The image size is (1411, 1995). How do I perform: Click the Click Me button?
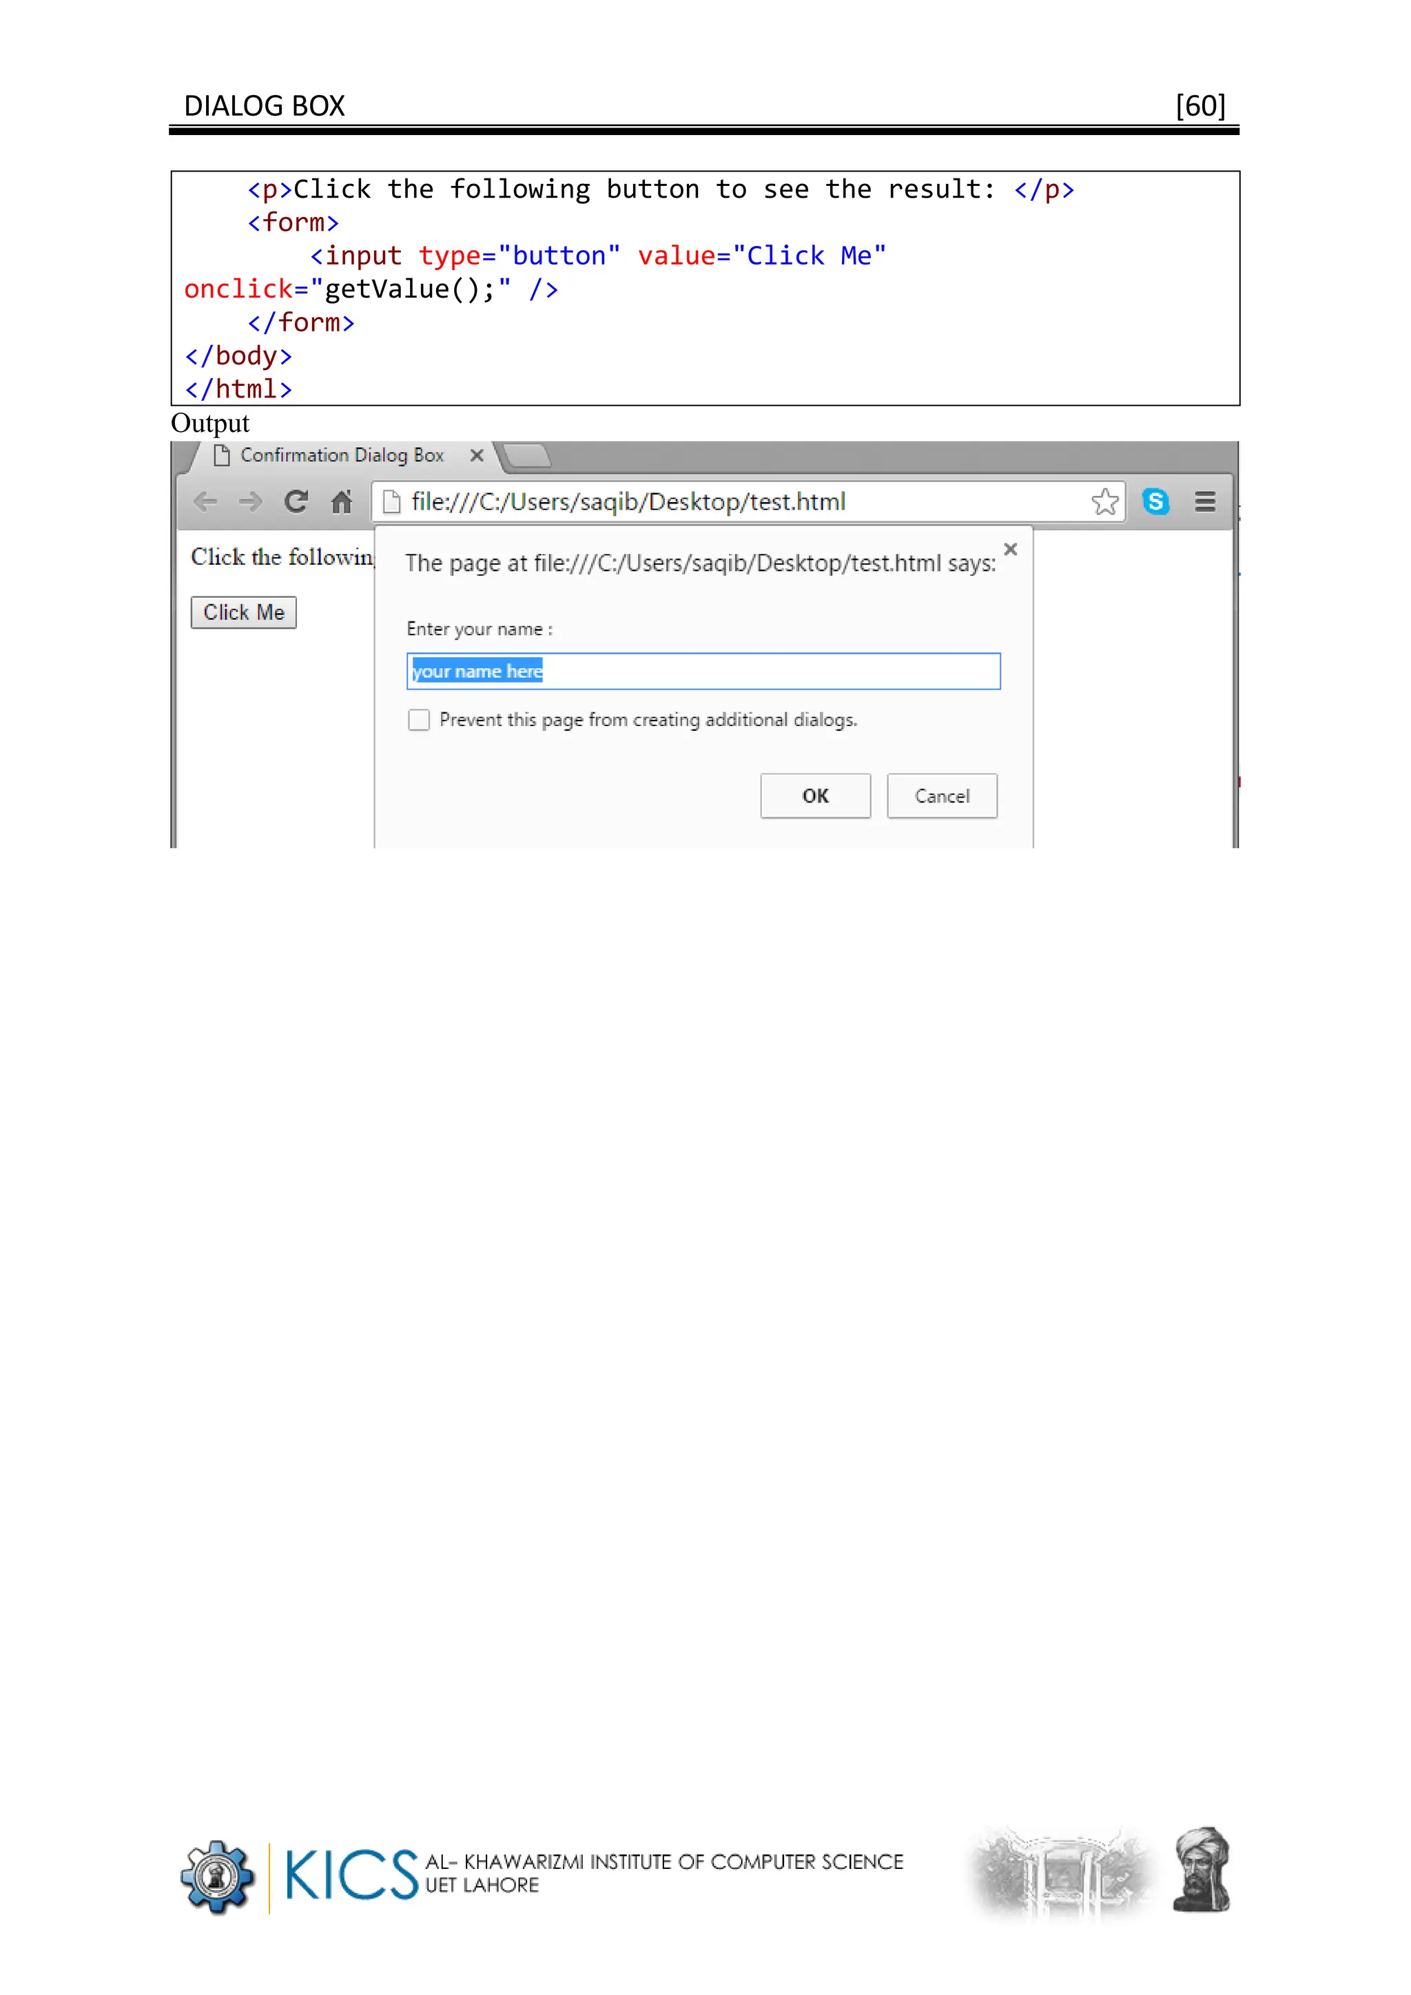(x=243, y=612)
